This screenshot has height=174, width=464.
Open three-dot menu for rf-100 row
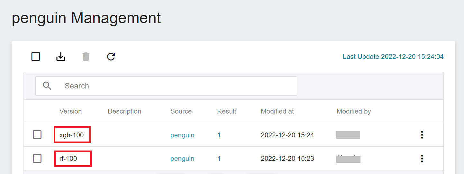coord(422,159)
